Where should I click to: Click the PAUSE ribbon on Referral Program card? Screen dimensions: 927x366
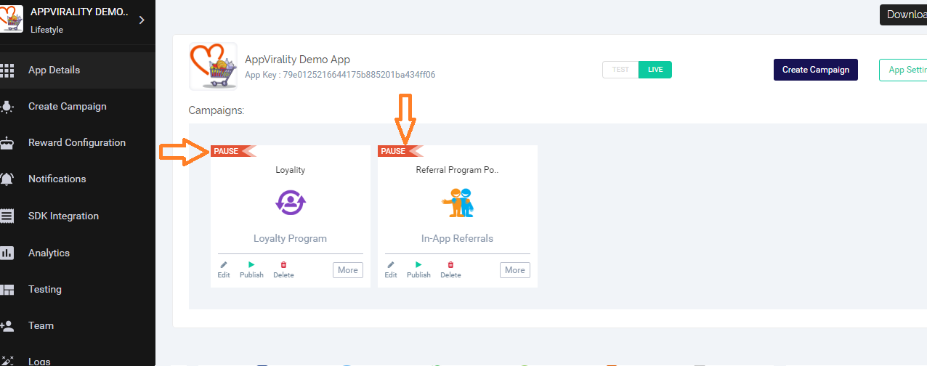point(400,151)
